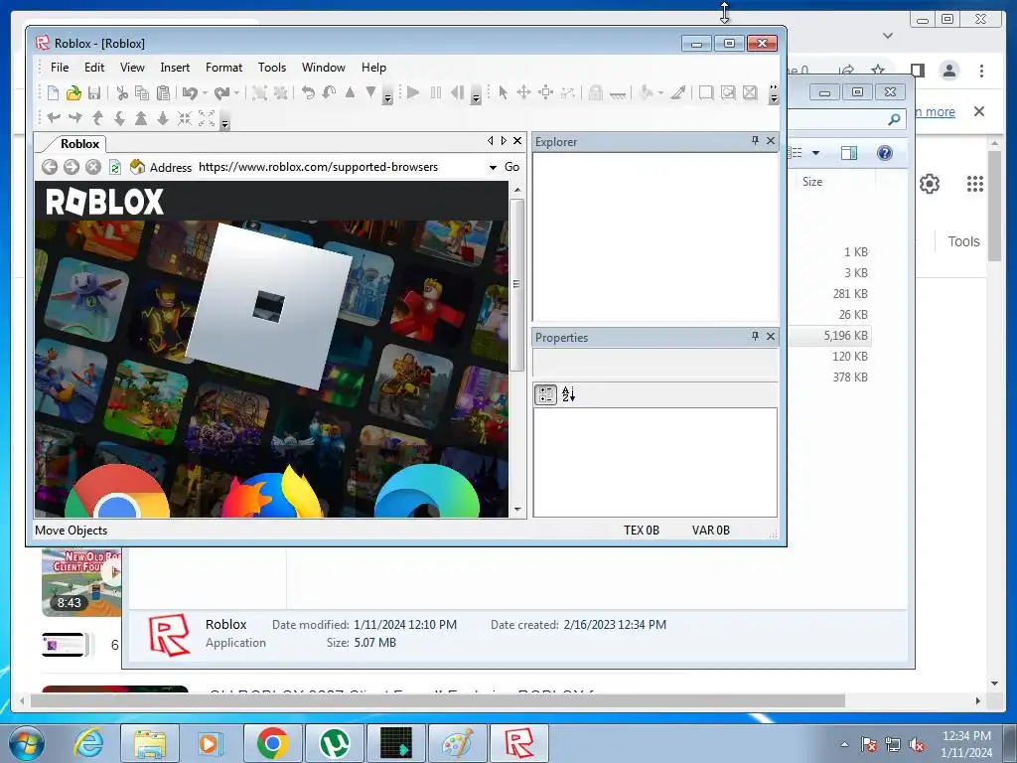
Task: Click the browser Back button in Roblox tab
Action: tap(50, 167)
